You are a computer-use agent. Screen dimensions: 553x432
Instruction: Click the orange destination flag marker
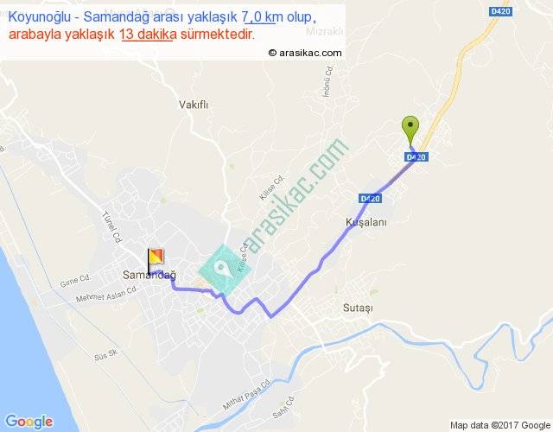point(156,261)
